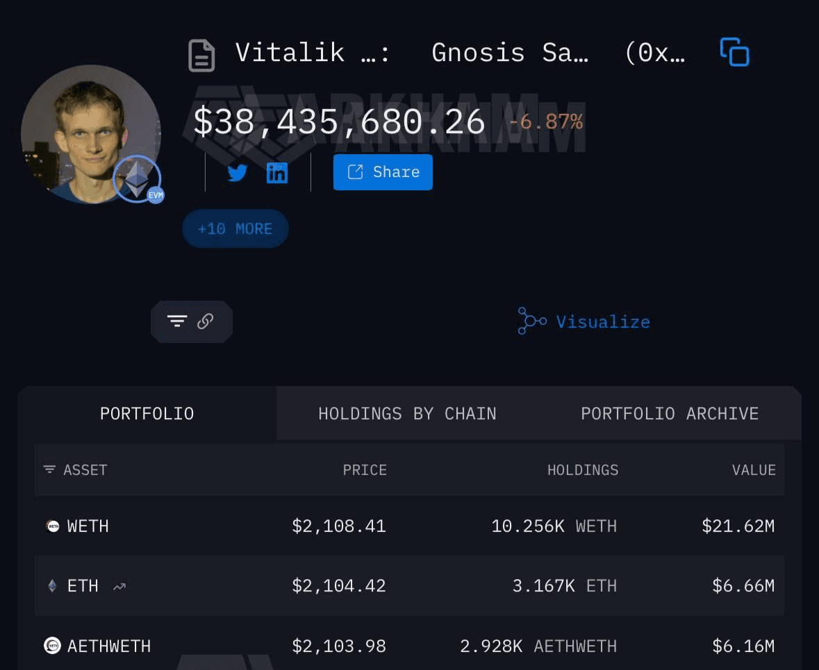
Task: Click the WETH token icon
Action: pyautogui.click(x=53, y=526)
